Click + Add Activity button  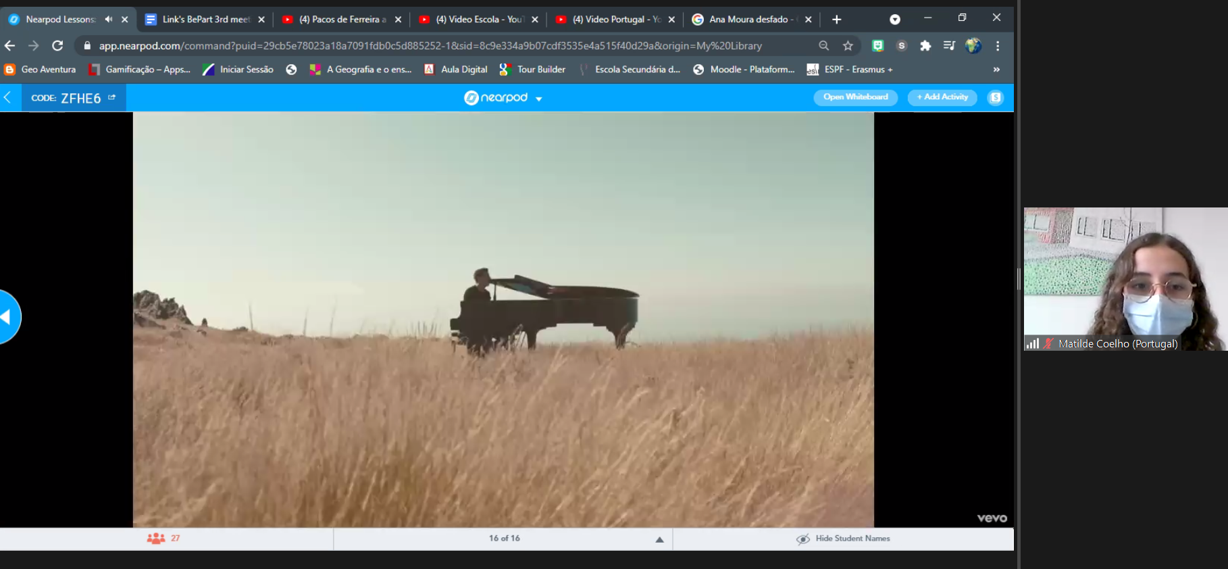click(942, 97)
